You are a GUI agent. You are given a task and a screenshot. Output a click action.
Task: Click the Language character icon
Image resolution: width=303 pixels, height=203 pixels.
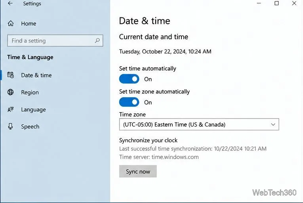click(11, 109)
